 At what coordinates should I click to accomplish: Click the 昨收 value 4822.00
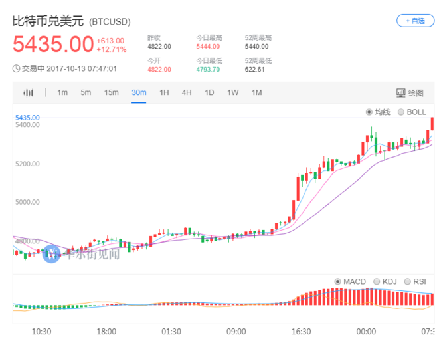159,47
